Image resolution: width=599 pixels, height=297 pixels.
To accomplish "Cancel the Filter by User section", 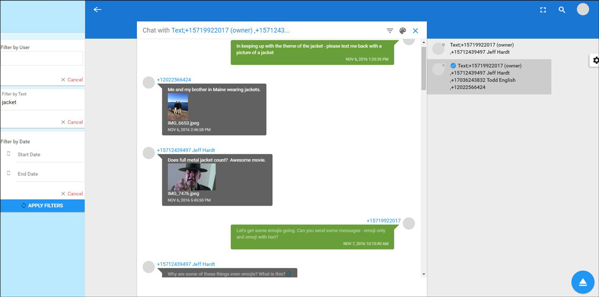I will pos(72,80).
